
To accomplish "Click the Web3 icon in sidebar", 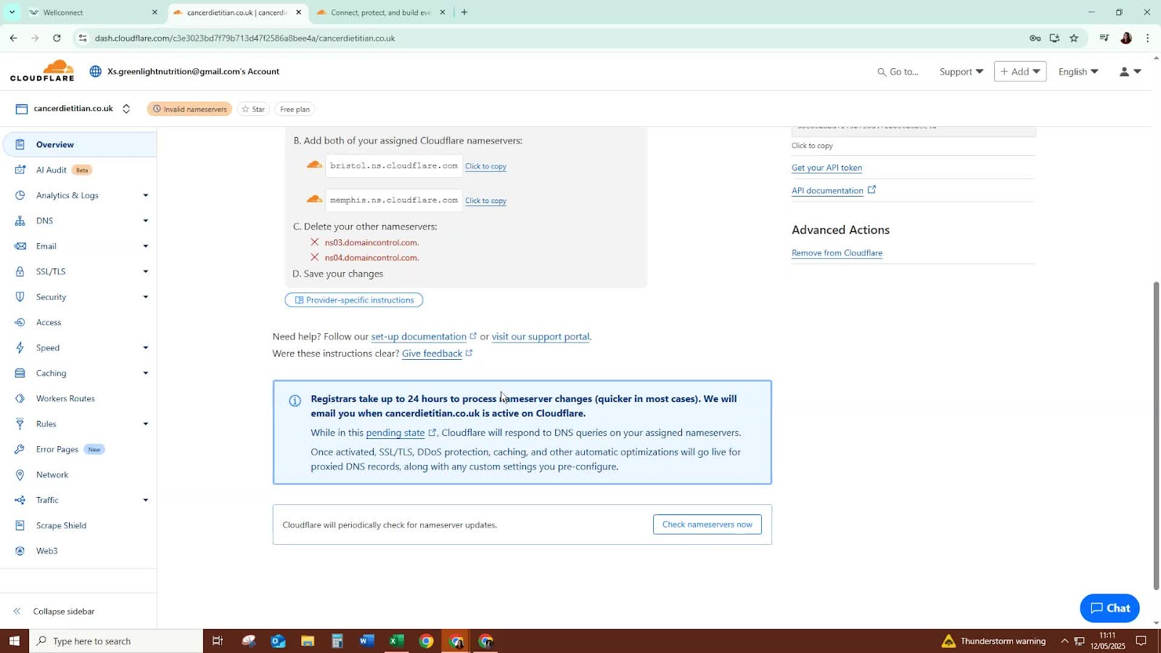I will [20, 551].
